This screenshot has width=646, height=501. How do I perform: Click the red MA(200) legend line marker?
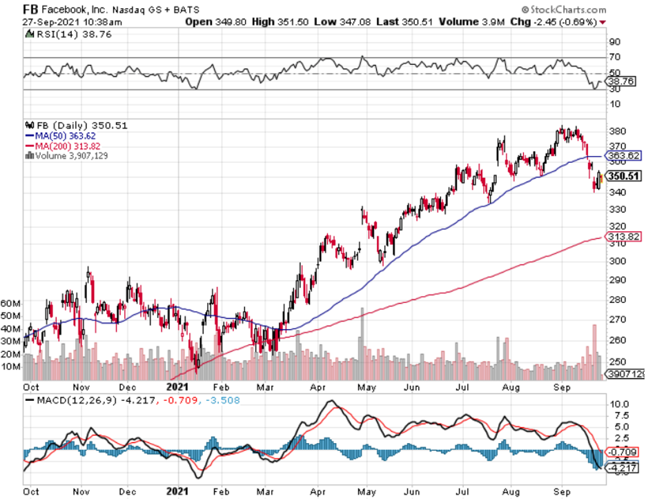pos(30,146)
